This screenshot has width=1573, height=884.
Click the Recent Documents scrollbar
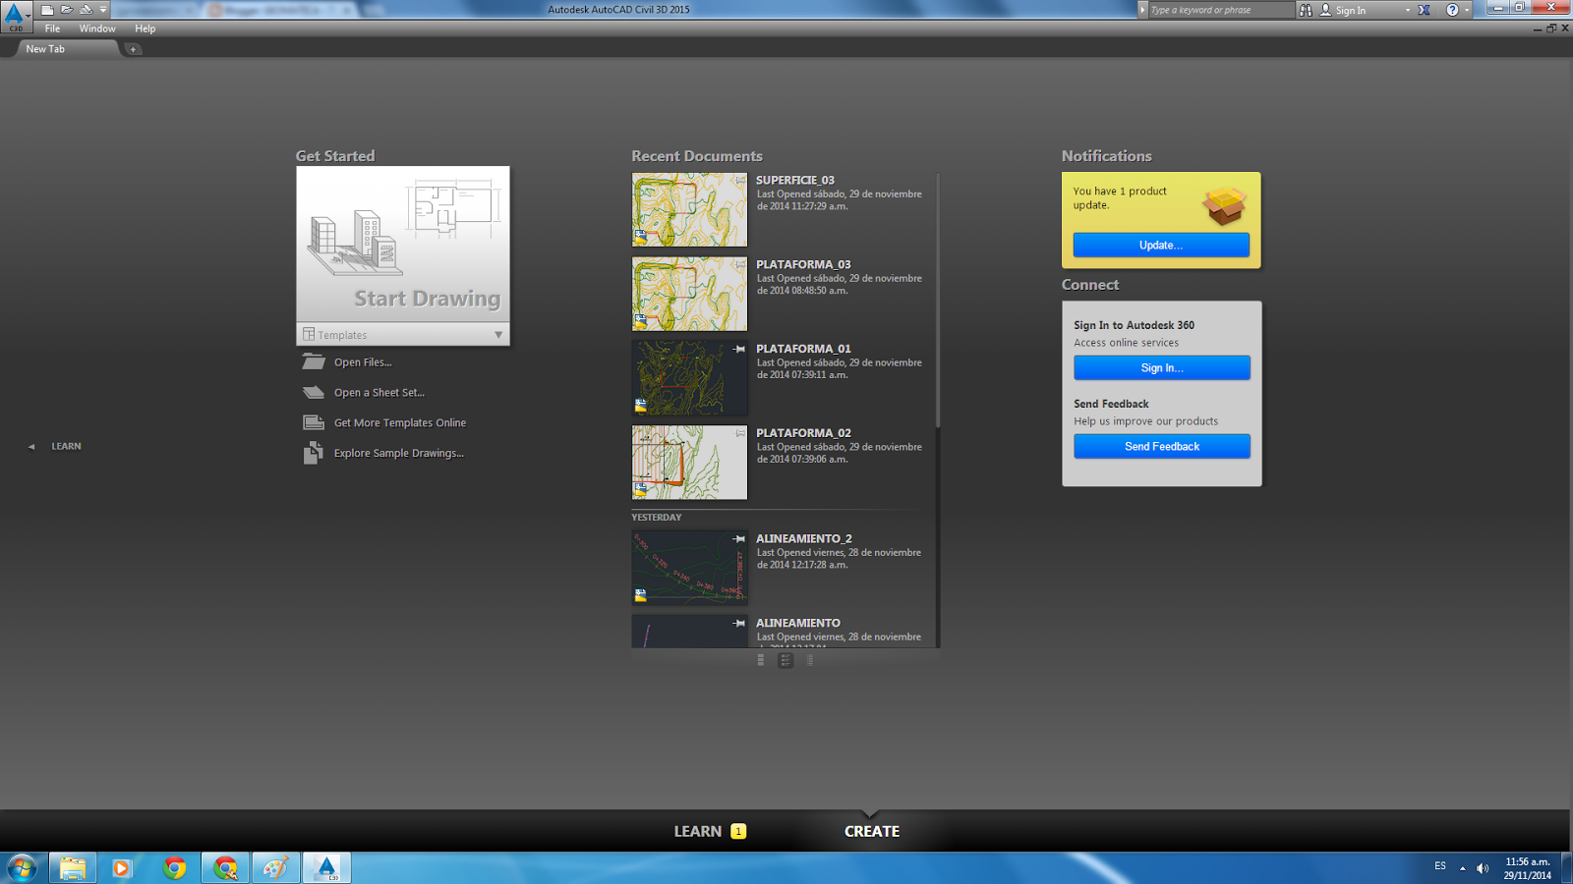(x=938, y=301)
